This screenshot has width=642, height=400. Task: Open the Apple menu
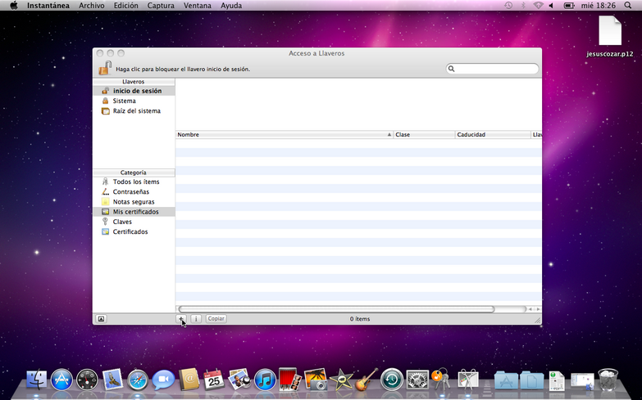coord(14,5)
